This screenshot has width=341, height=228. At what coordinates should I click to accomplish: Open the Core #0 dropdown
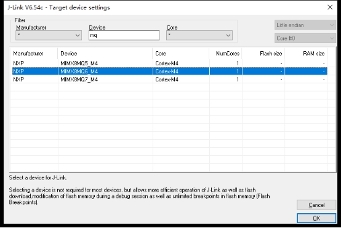click(305, 38)
